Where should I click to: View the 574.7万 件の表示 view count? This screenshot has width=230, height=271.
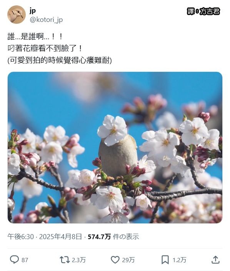113,237
